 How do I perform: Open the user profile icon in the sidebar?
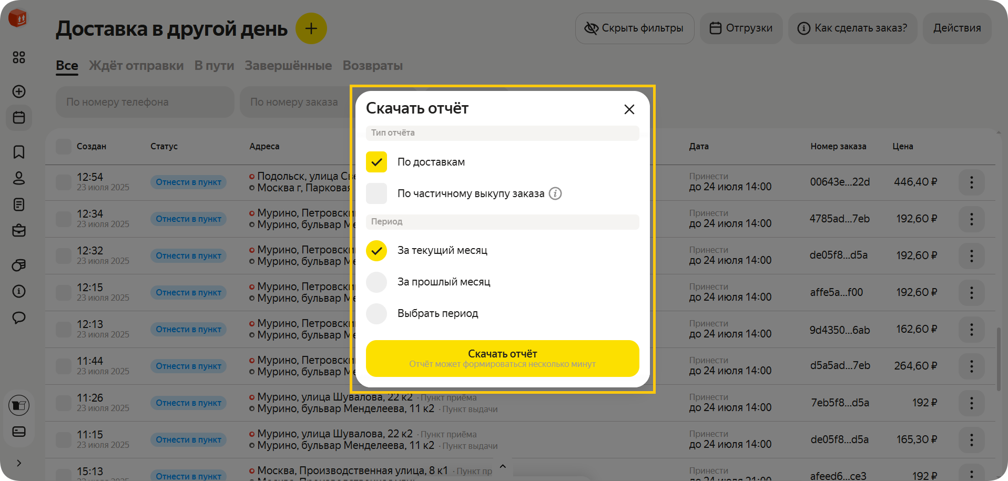pos(19,178)
